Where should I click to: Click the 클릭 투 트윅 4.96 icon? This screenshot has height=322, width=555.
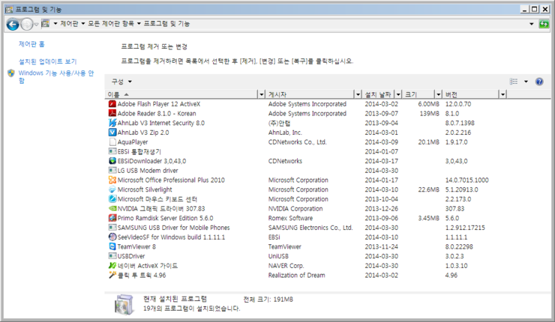[x=112, y=275]
